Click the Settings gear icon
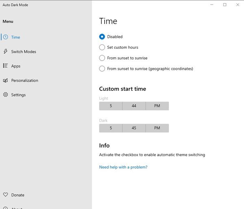Screen dimensions: 244x209 (x=5, y=95)
